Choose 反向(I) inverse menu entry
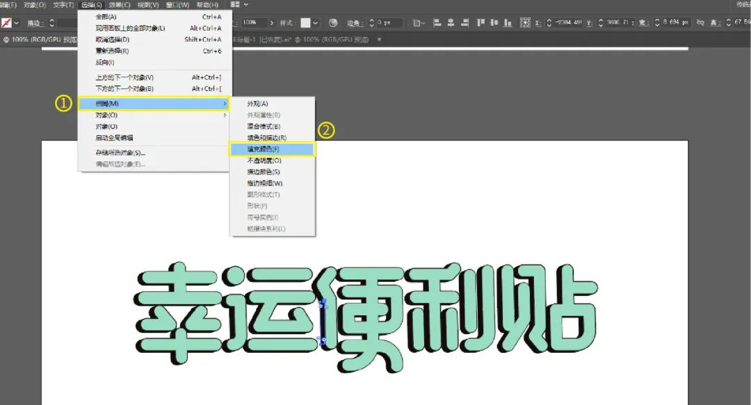Viewport: 751px width, 405px height. (x=154, y=63)
